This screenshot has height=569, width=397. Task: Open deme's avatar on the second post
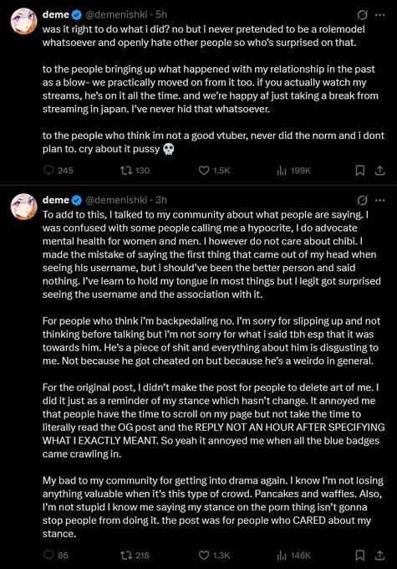(x=23, y=207)
